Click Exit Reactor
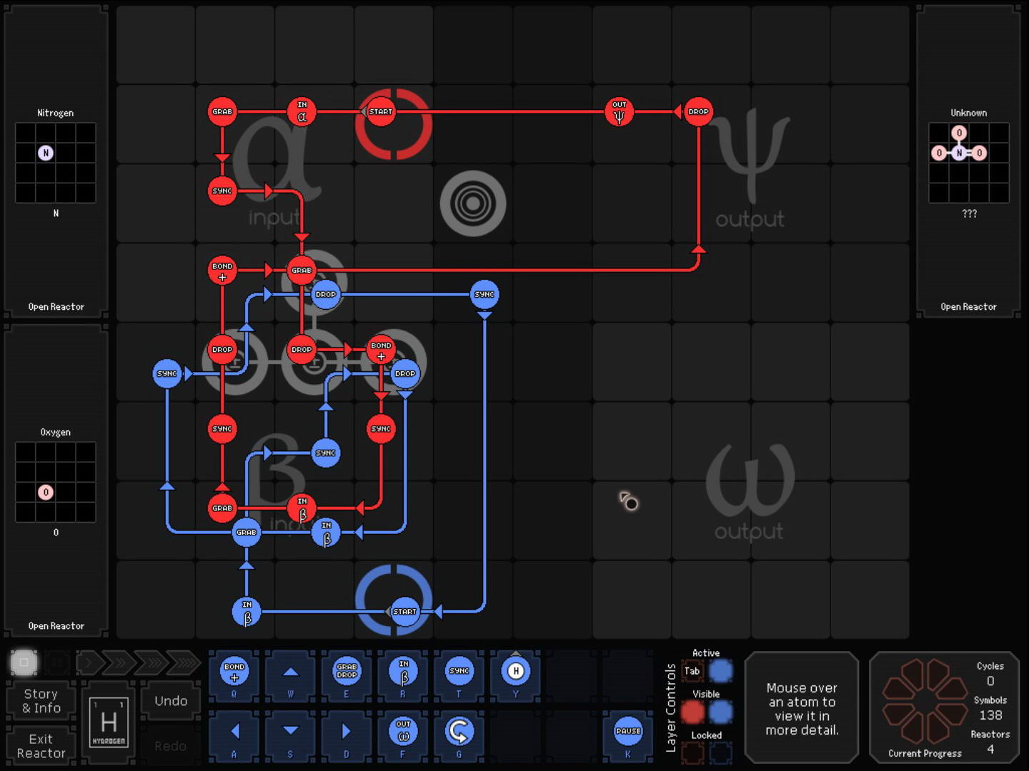Viewport: 1029px width, 771px height. coord(41,746)
